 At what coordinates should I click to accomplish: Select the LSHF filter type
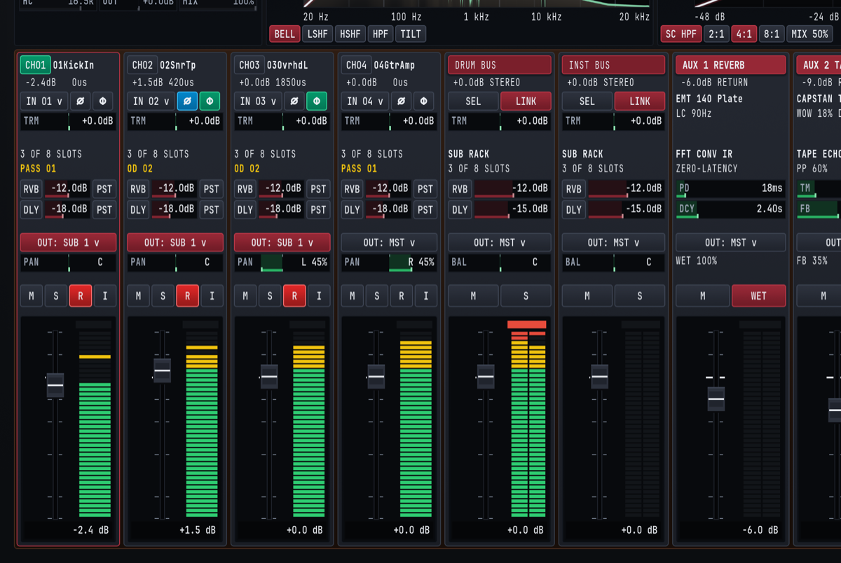[x=317, y=34]
